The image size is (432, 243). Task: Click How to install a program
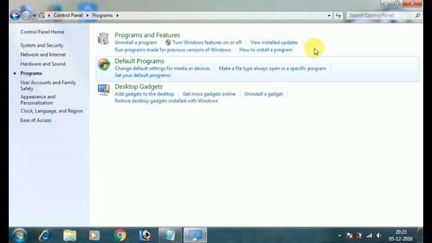pyautogui.click(x=266, y=50)
